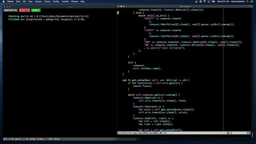Click the battery status icon
The image size is (256, 144).
click(213, 2)
